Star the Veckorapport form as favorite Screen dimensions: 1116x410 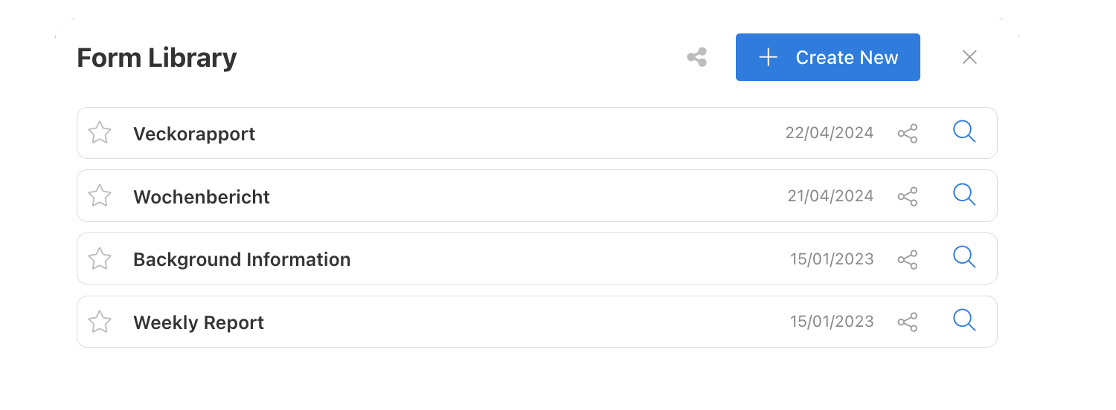click(100, 133)
